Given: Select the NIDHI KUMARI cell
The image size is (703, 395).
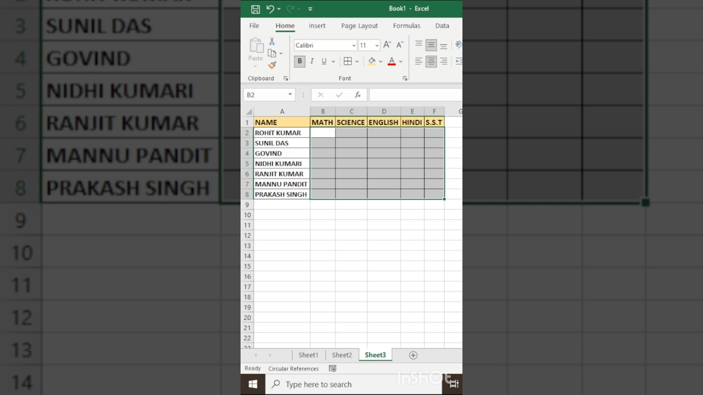Looking at the screenshot, I should tap(282, 163).
